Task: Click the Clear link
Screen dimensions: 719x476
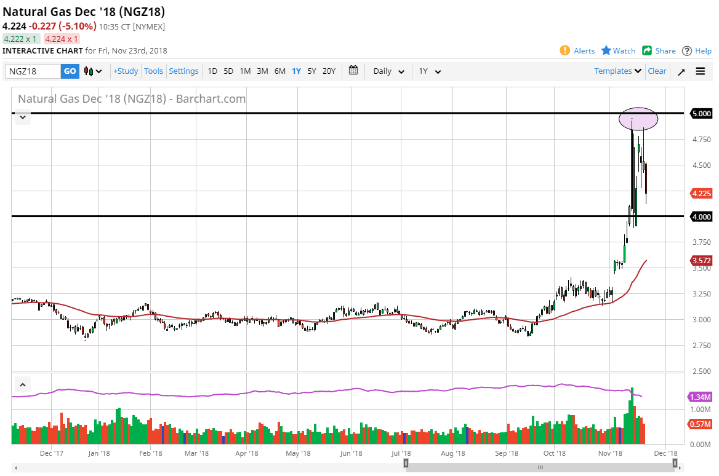Action: [x=657, y=71]
